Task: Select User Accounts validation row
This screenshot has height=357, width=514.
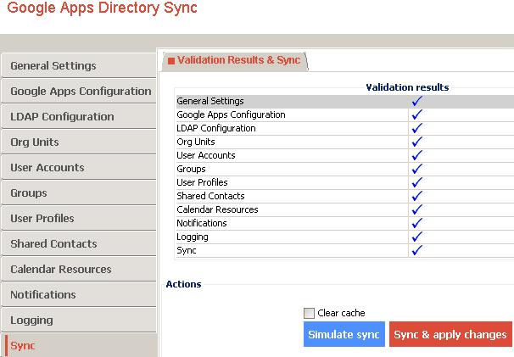Action: click(x=345, y=155)
